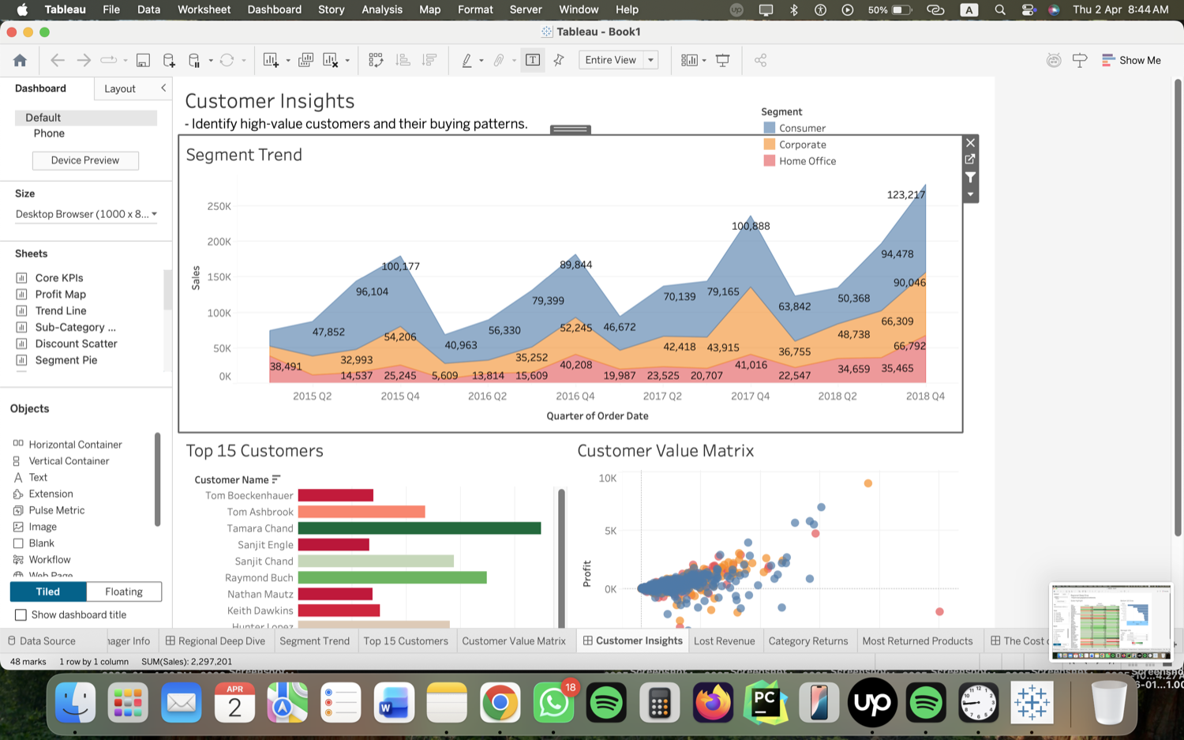The width and height of the screenshot is (1184, 740).
Task: Click the Home Office red legend swatch
Action: pos(770,161)
